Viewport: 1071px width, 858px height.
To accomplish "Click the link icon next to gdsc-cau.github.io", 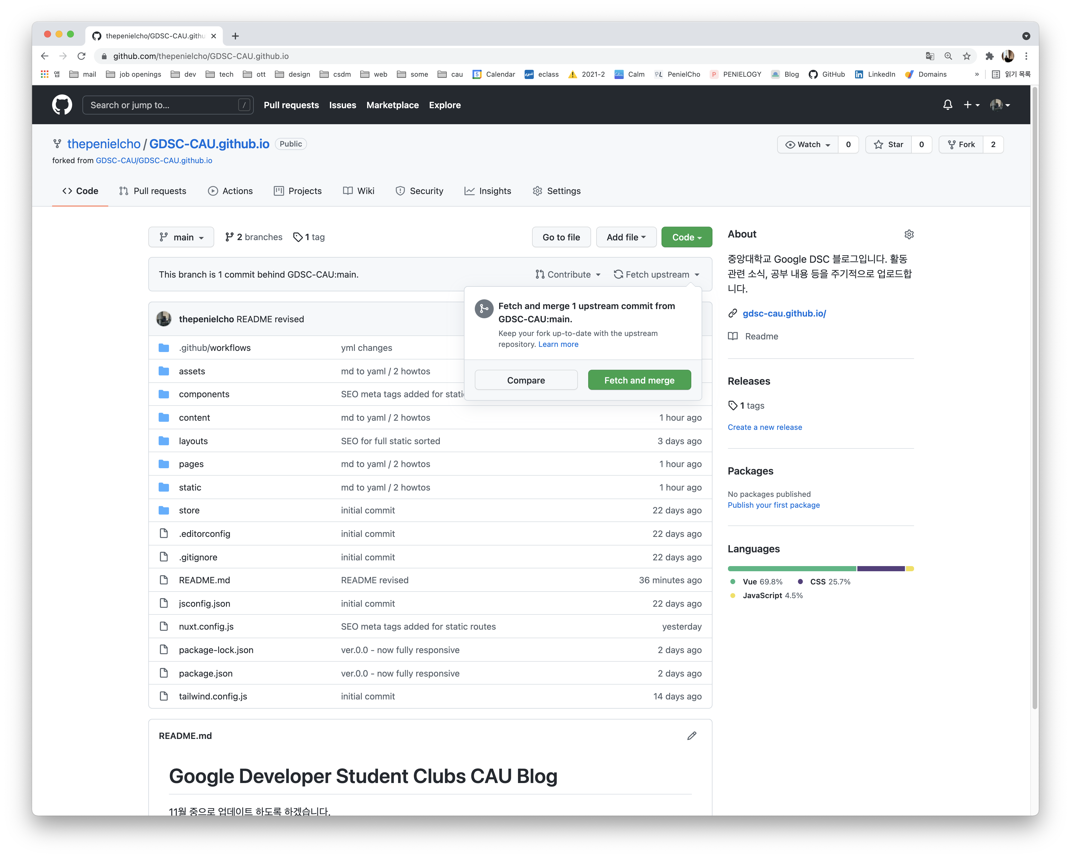I will tap(734, 313).
